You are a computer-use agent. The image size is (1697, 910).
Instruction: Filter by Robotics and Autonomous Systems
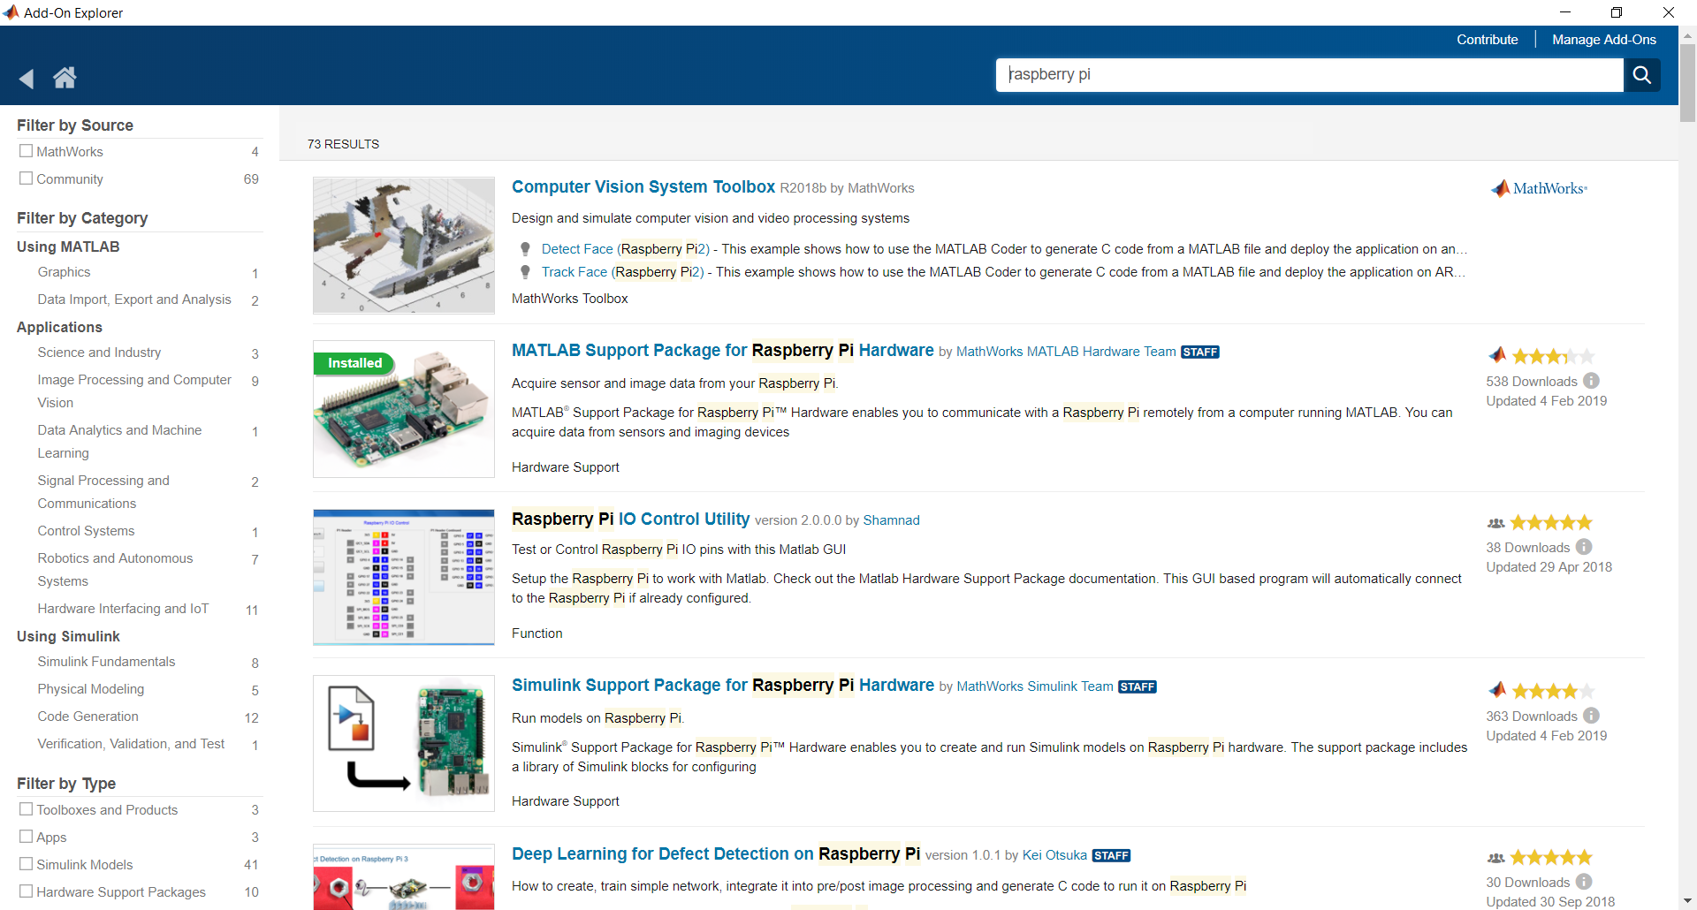click(115, 569)
